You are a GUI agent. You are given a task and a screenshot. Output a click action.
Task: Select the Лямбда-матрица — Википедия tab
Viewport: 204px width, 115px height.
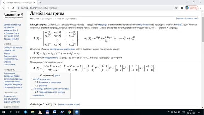pos(19,3)
